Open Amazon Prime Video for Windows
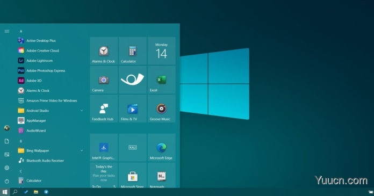374x196 pixels. 51,100
